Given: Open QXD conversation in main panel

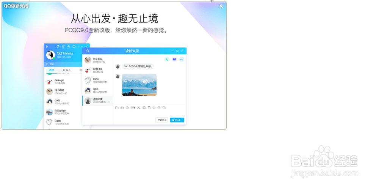Looking at the screenshot, I should click(63, 102).
